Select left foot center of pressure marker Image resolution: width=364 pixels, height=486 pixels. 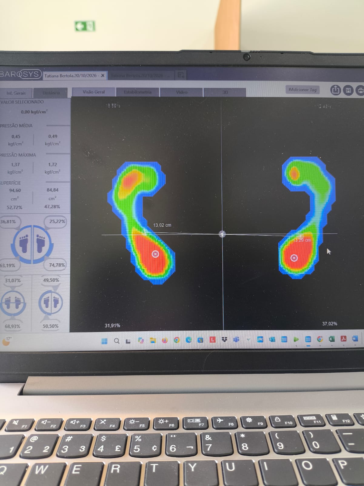[x=155, y=254]
